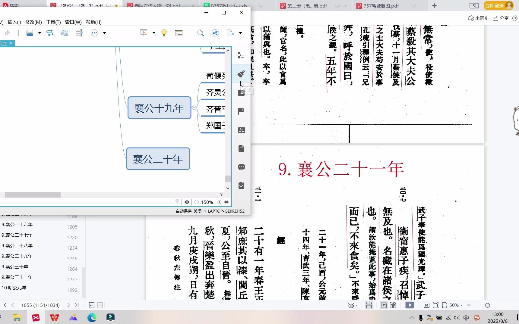Image resolution: width=519 pixels, height=324 pixels.
Task: Toggle the eye visibility icon in XMind
Action: [x=187, y=202]
